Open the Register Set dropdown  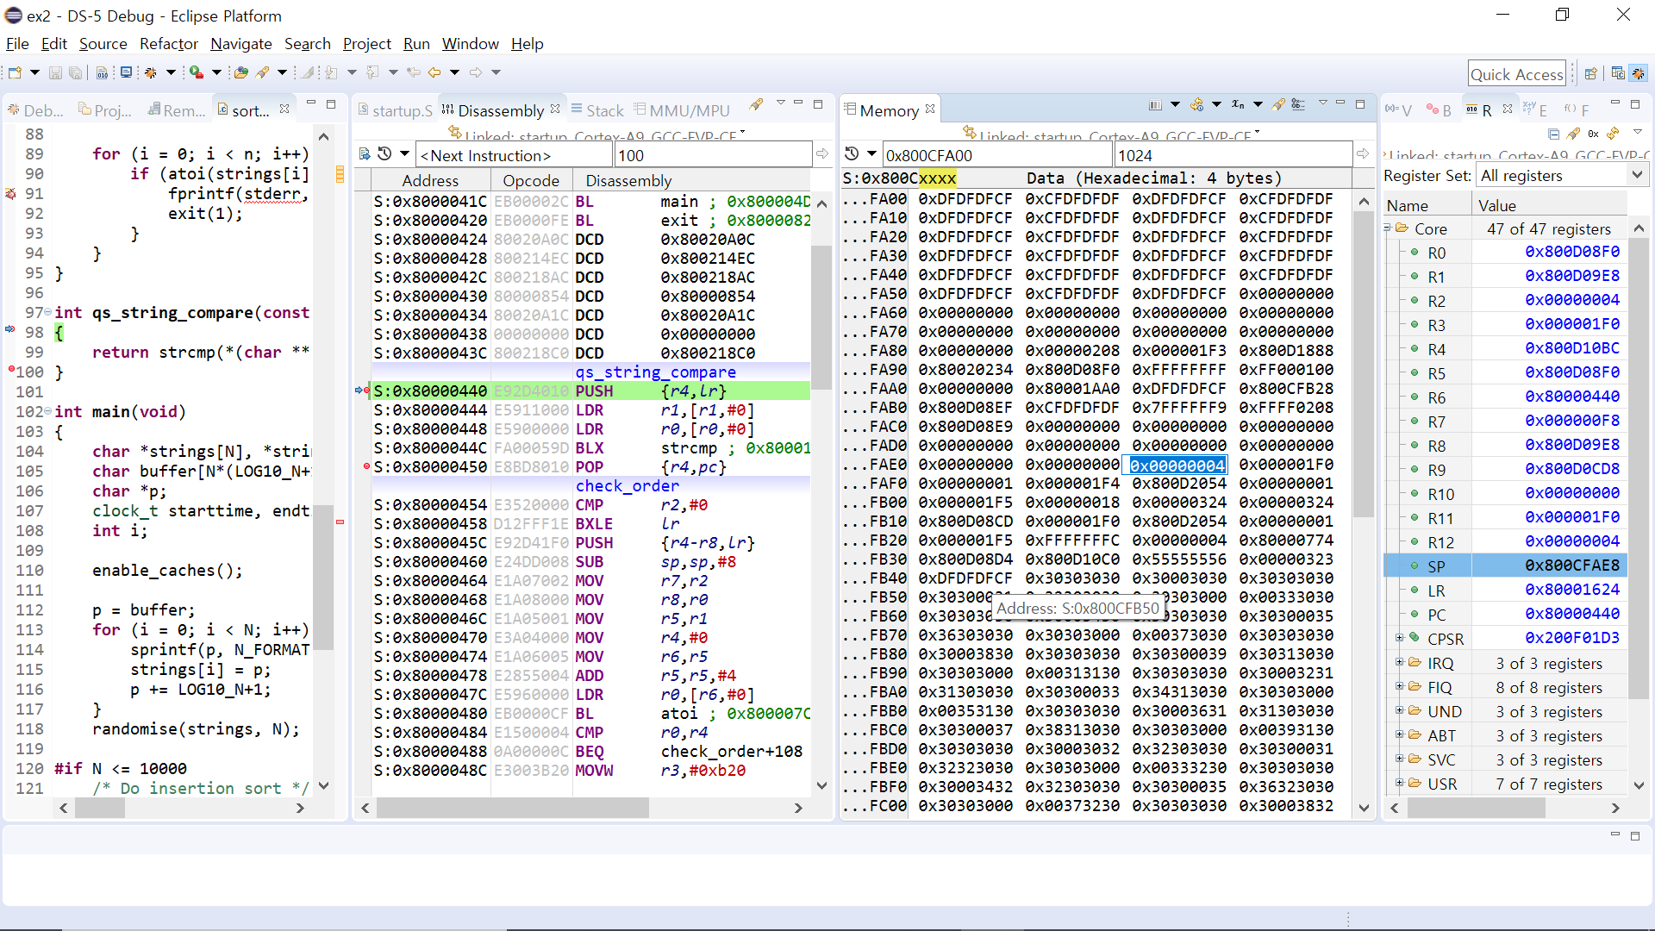tap(1637, 175)
